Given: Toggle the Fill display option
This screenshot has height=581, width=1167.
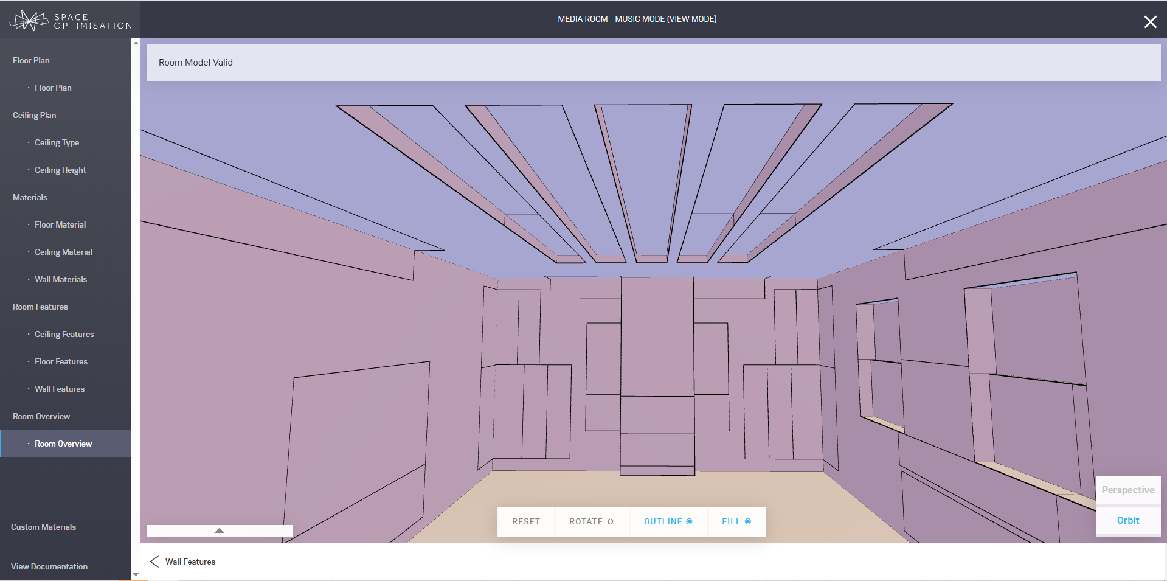Looking at the screenshot, I should pos(736,521).
